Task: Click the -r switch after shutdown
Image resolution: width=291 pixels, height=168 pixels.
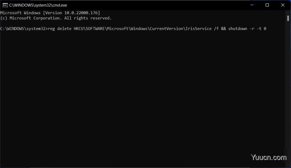Action: [252, 29]
